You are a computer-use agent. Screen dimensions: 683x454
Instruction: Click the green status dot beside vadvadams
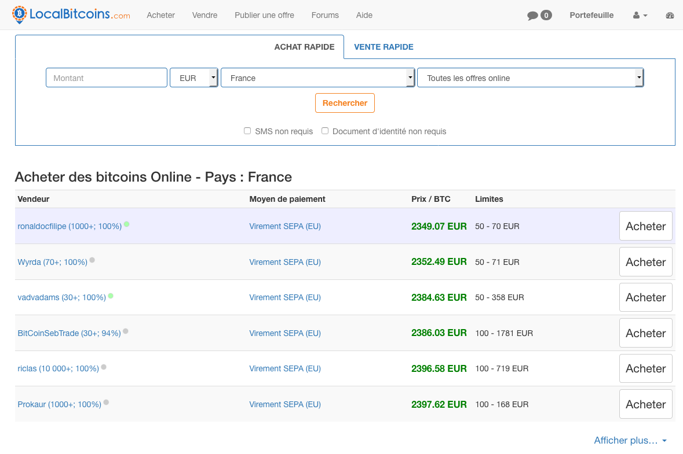[x=111, y=296]
